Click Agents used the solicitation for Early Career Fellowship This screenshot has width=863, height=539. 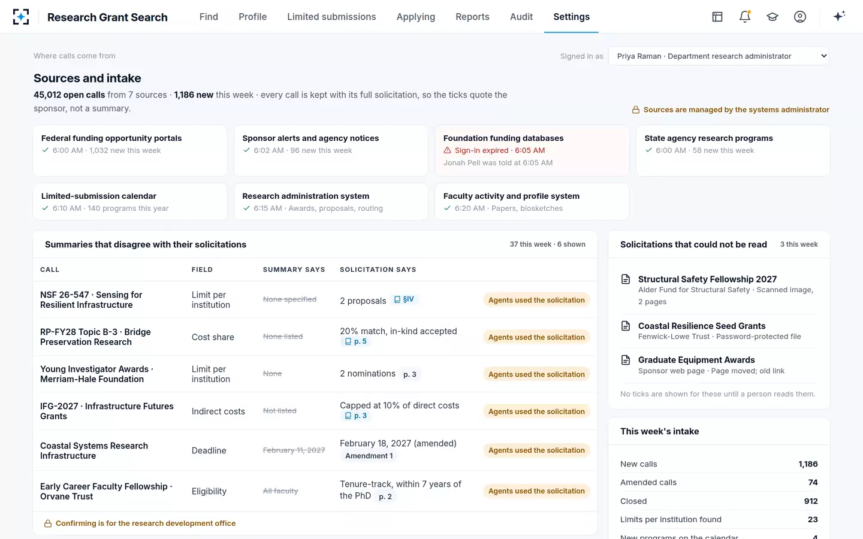pyautogui.click(x=536, y=491)
